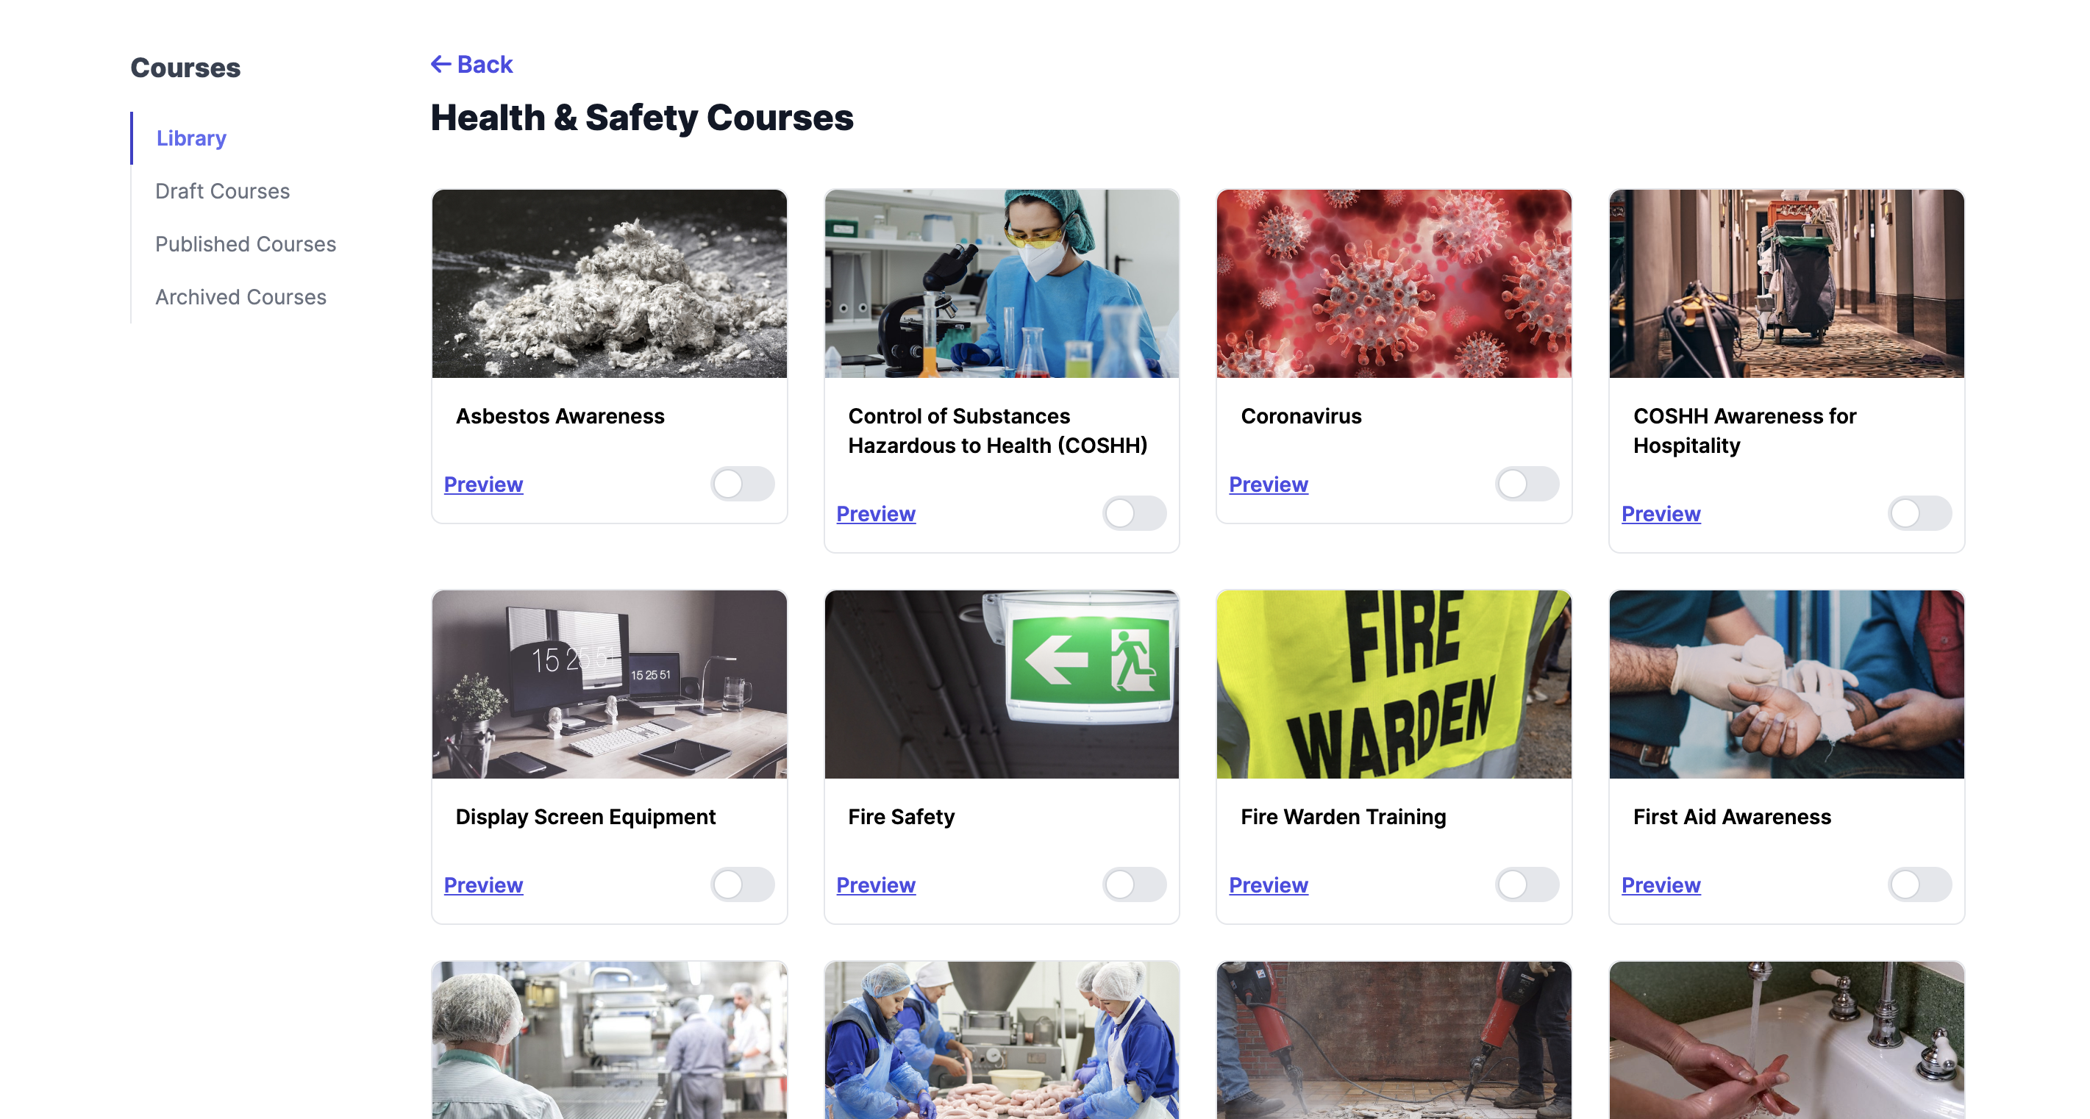The height and width of the screenshot is (1119, 2090).
Task: Select Draft Courses in the sidebar
Action: pyautogui.click(x=222, y=190)
